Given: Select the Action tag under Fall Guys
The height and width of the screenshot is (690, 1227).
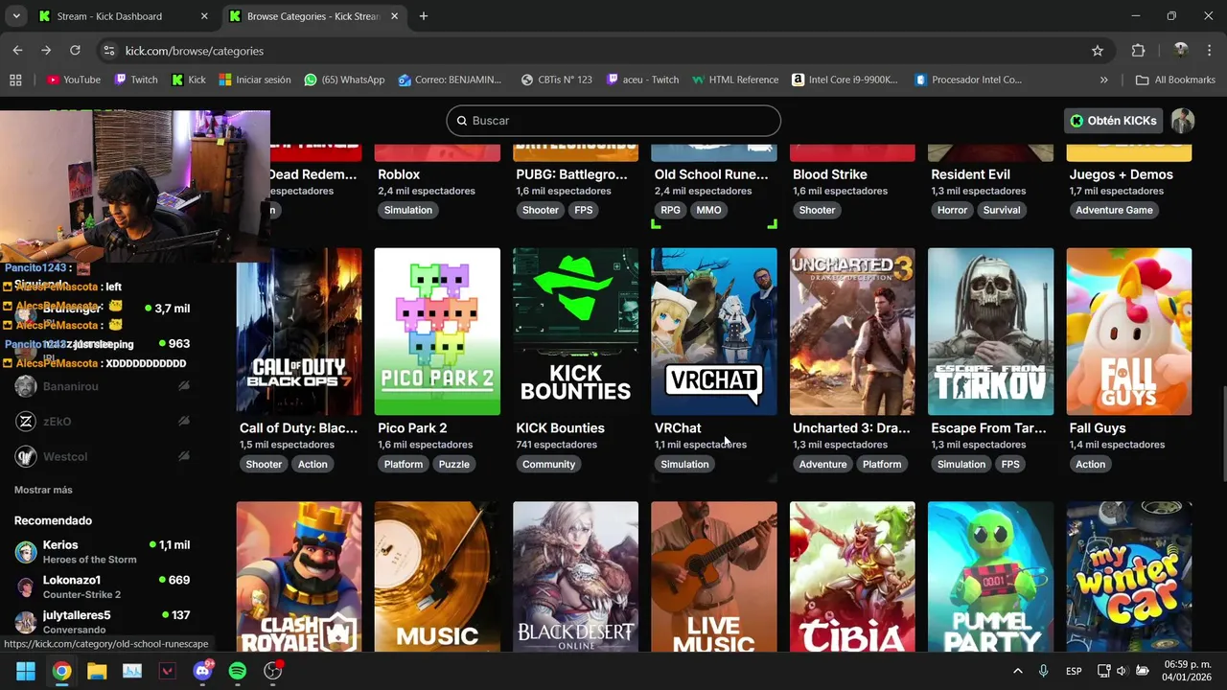Looking at the screenshot, I should (1090, 465).
